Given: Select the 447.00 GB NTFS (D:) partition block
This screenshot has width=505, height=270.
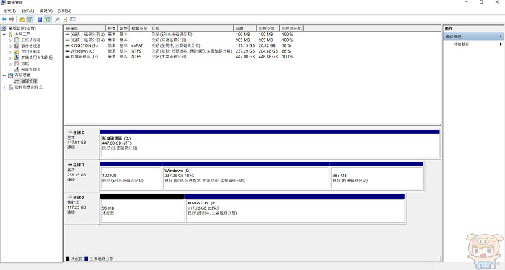Looking at the screenshot, I should [x=270, y=144].
